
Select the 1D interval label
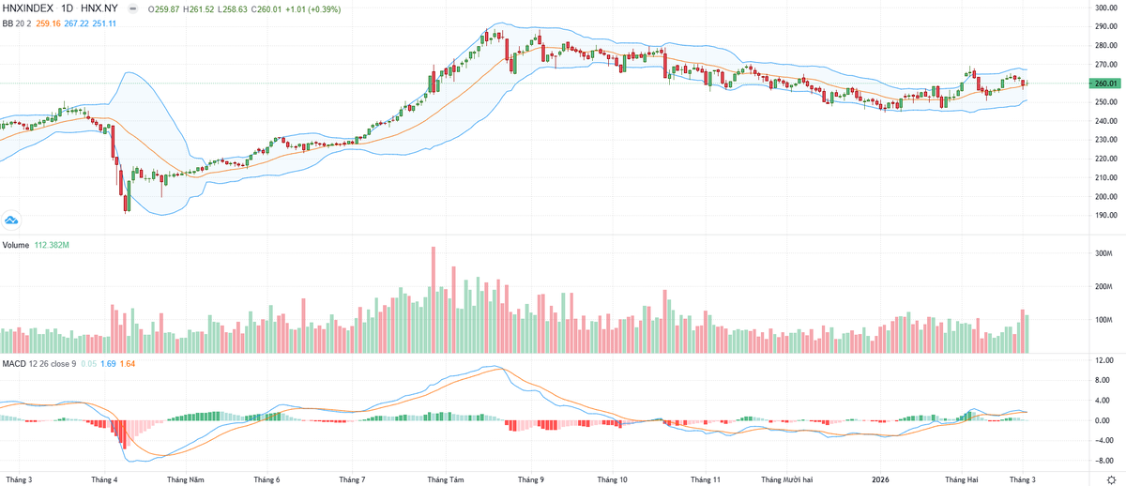tap(68, 8)
